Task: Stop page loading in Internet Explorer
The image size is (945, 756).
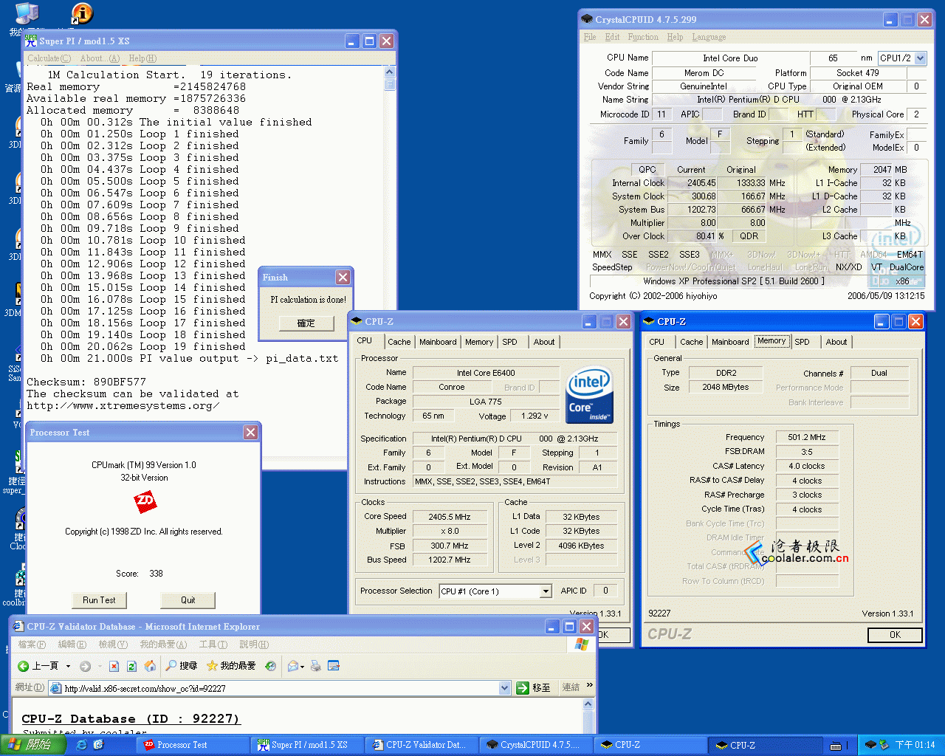Action: click(x=114, y=666)
